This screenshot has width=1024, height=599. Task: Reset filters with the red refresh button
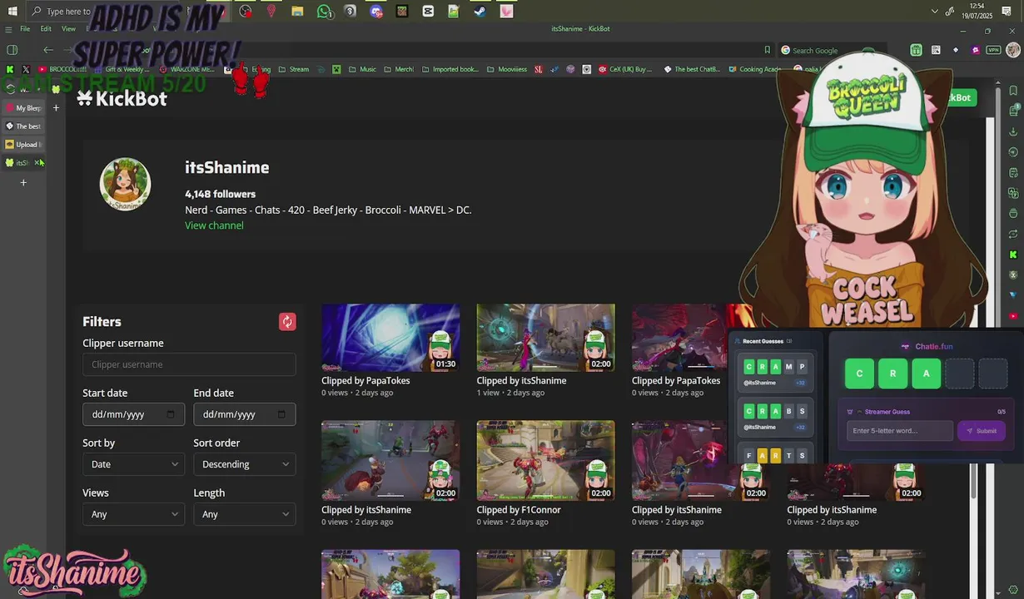[x=287, y=322]
